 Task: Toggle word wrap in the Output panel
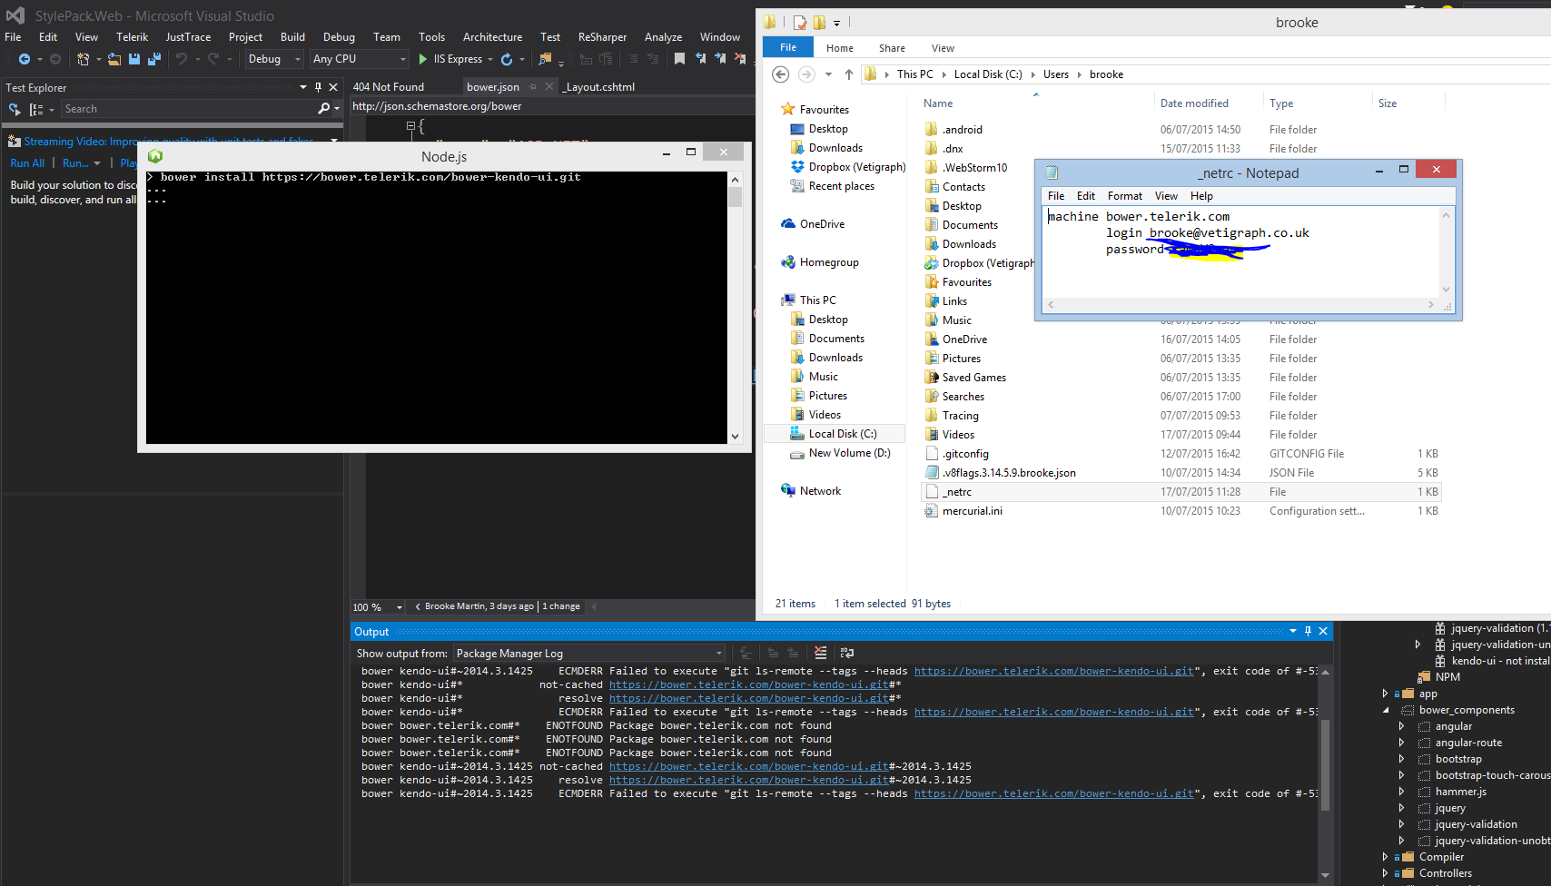[847, 653]
